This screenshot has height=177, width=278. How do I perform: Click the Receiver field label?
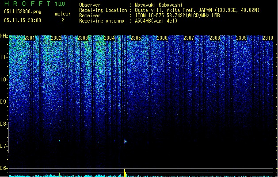click(90, 15)
